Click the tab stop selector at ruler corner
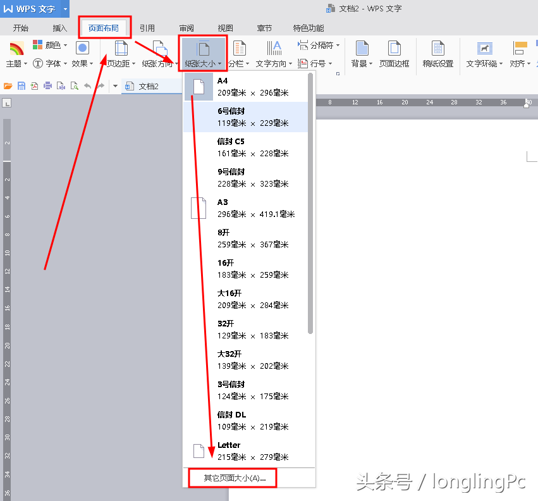This screenshot has height=501, width=538. coord(6,102)
